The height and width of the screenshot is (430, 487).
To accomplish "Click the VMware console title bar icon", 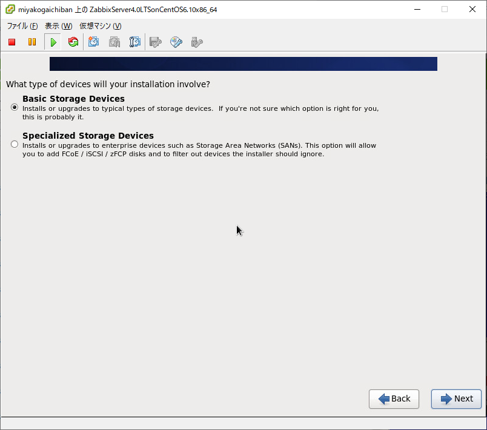I will point(10,9).
